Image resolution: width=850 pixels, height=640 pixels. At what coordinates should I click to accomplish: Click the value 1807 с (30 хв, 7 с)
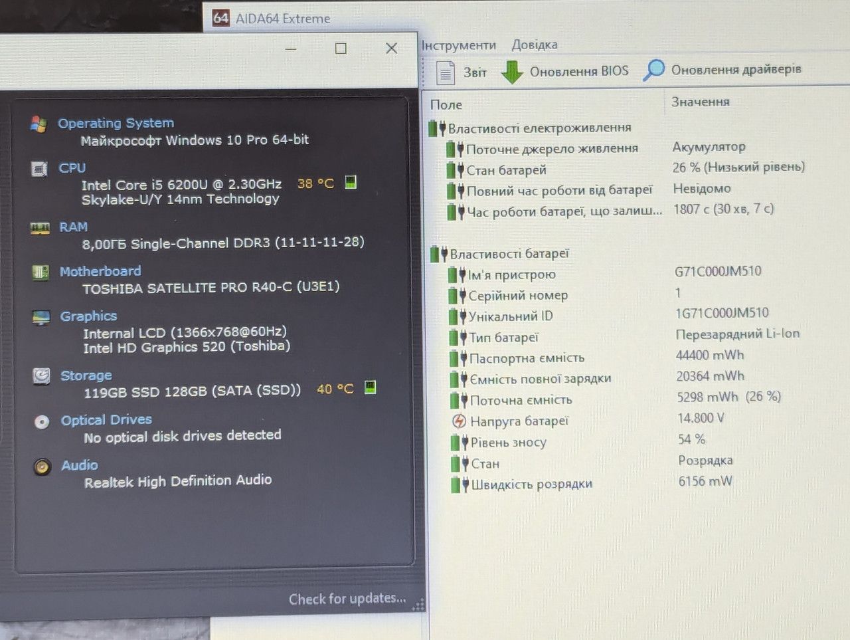coord(724,209)
